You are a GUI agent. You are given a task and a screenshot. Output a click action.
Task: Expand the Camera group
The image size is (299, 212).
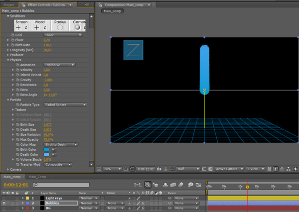pos(8,169)
